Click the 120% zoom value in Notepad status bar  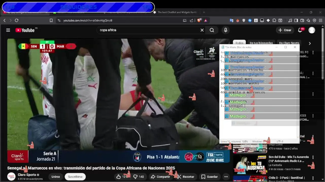245,142
